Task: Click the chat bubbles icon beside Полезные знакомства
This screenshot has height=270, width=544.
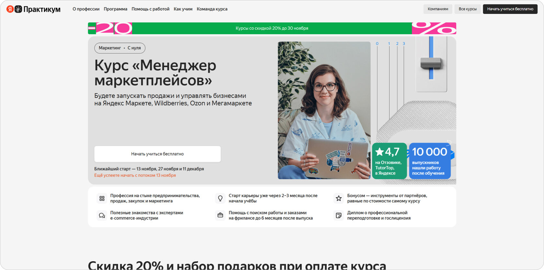Action: pos(102,215)
